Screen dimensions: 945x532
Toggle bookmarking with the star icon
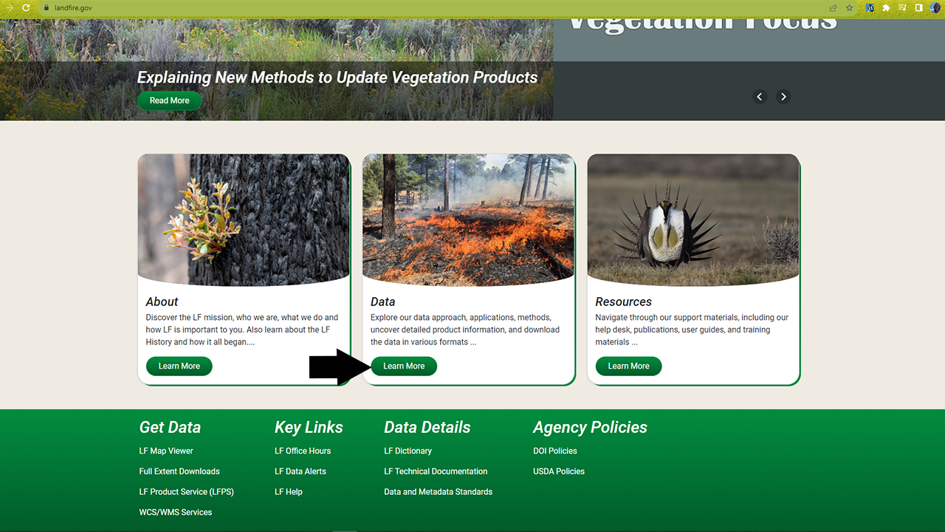[x=849, y=8]
